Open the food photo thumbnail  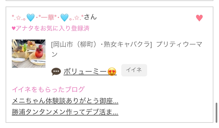coord(29,53)
